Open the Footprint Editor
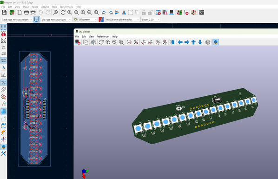This screenshot has height=179, width=278. pyautogui.click(x=158, y=13)
